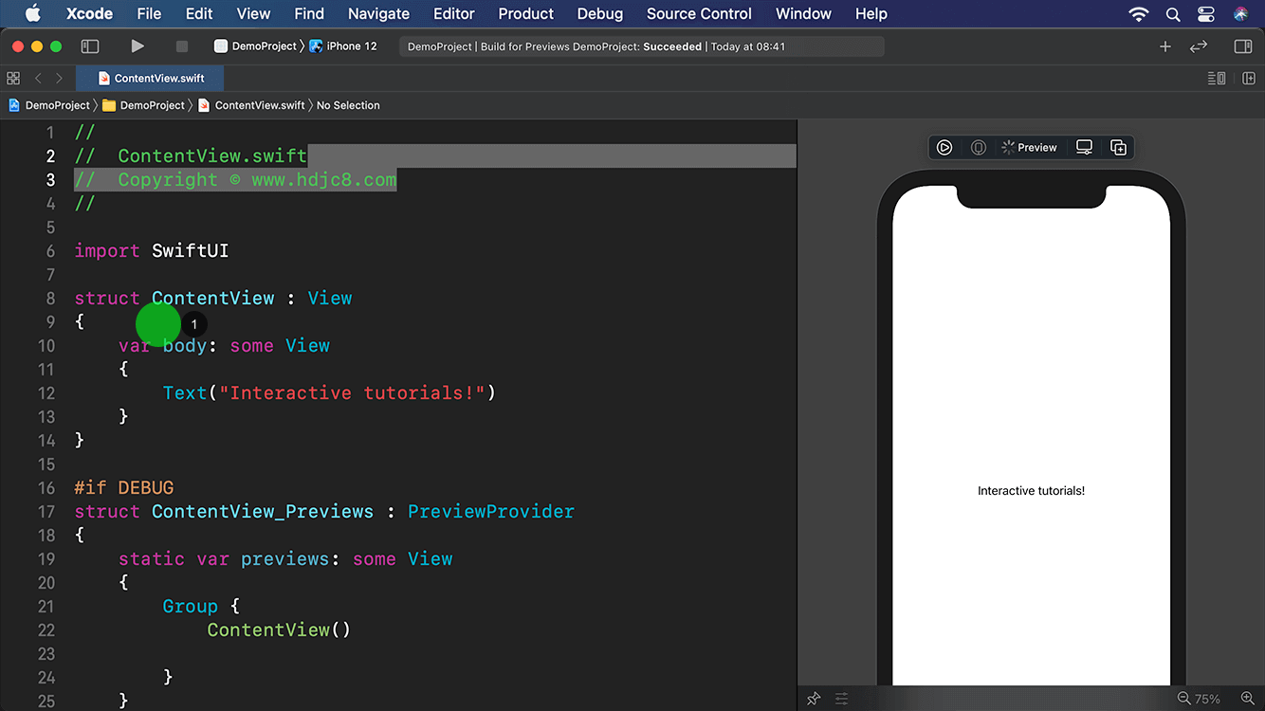Go back with the left chevron
Viewport: 1265px width, 711px height.
coord(38,78)
